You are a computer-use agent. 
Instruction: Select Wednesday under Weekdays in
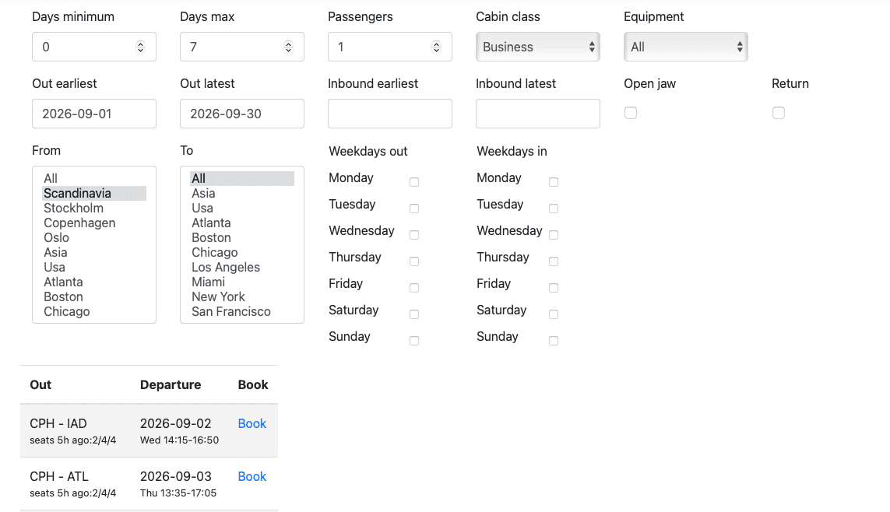click(554, 235)
